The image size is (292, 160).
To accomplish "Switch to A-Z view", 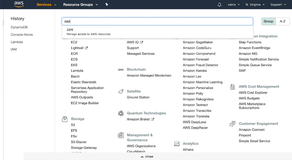I will click(x=282, y=22).
